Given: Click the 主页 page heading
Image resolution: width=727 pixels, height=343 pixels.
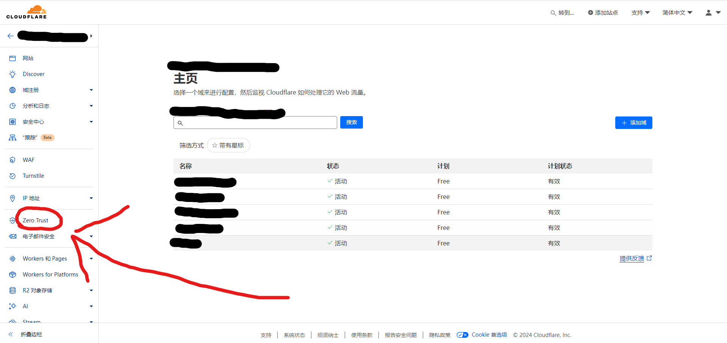Looking at the screenshot, I should [x=186, y=78].
